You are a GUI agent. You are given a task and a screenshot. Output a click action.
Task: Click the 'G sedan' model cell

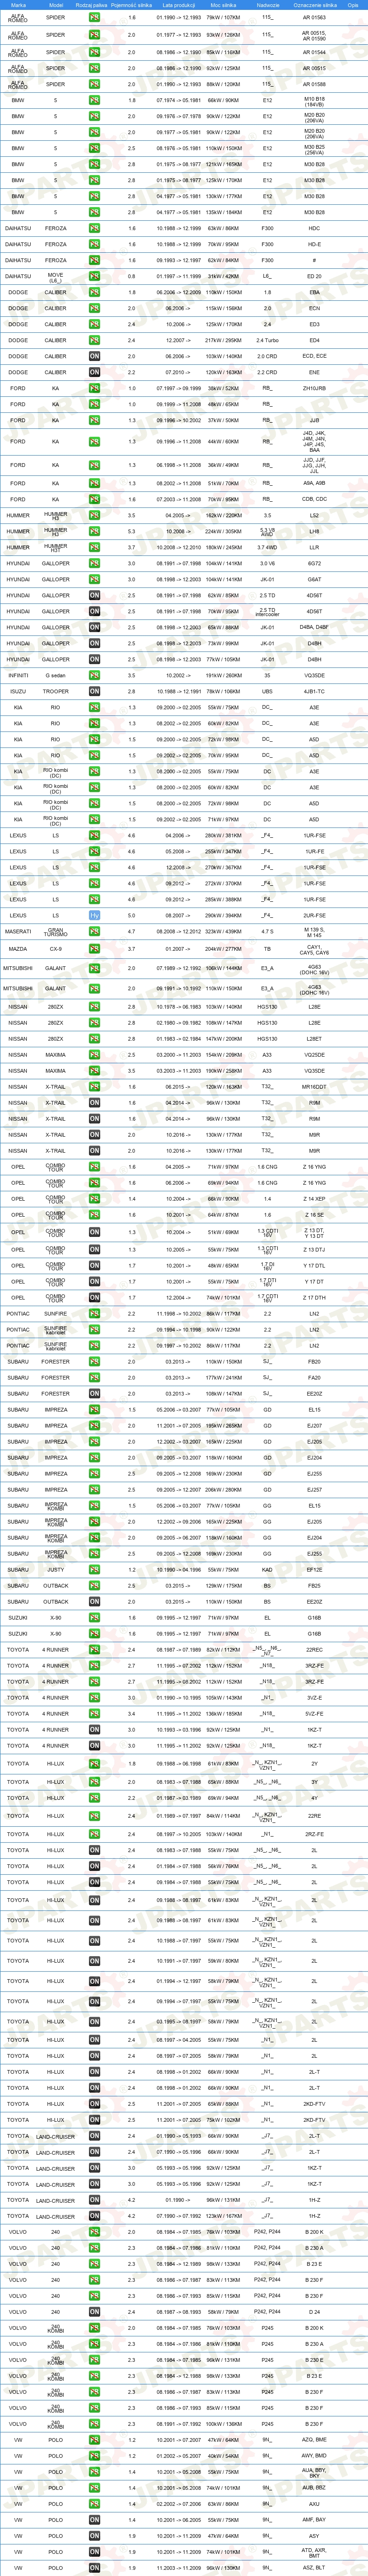click(56, 676)
